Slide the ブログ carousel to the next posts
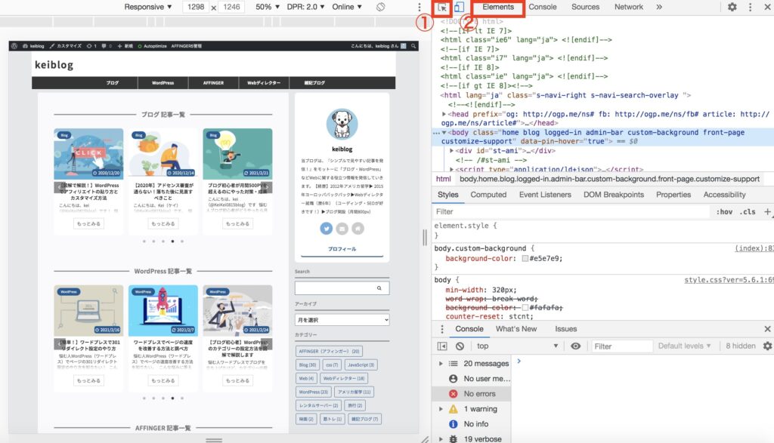Viewport: 774px width, 443px height. pos(267,187)
